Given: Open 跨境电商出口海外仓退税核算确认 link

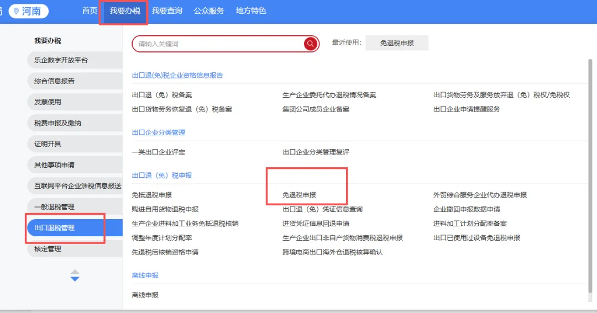Looking at the screenshot, I should [333, 252].
